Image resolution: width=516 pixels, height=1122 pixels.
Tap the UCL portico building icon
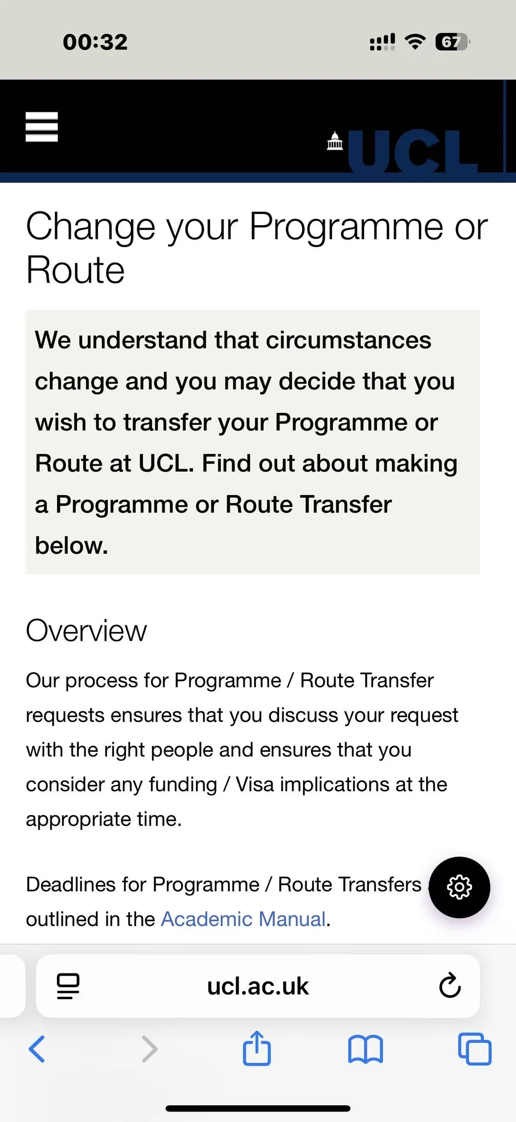[335, 140]
